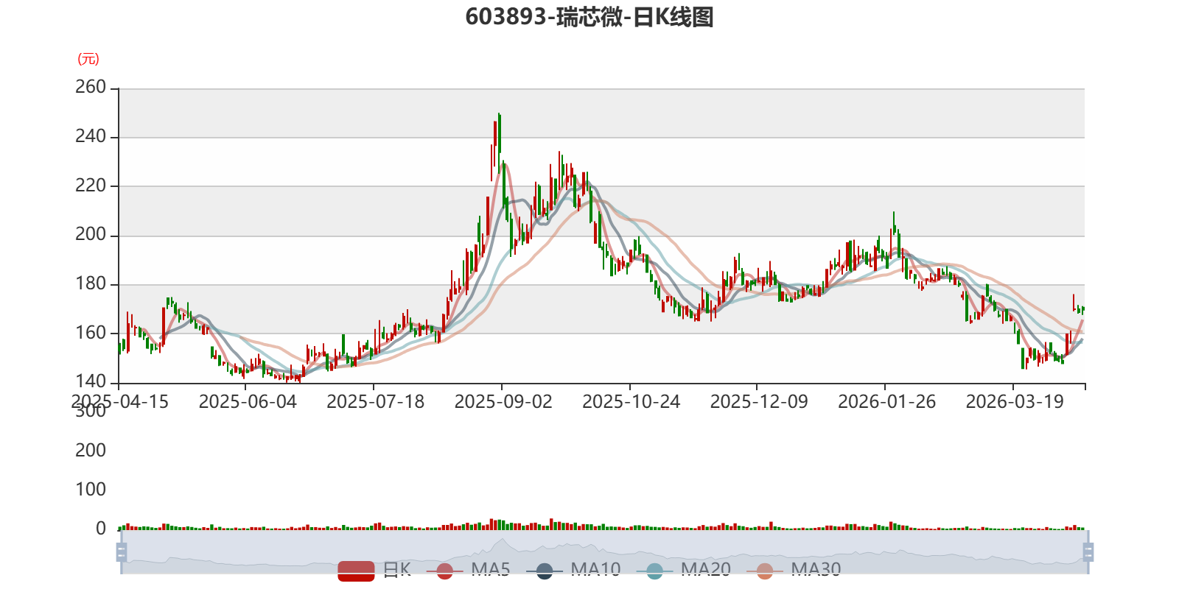Click the 0 volume axis label
Viewport: 1179px width, 589px height.
tap(101, 529)
